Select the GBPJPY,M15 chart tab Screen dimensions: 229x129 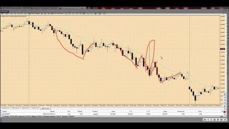point(45,108)
